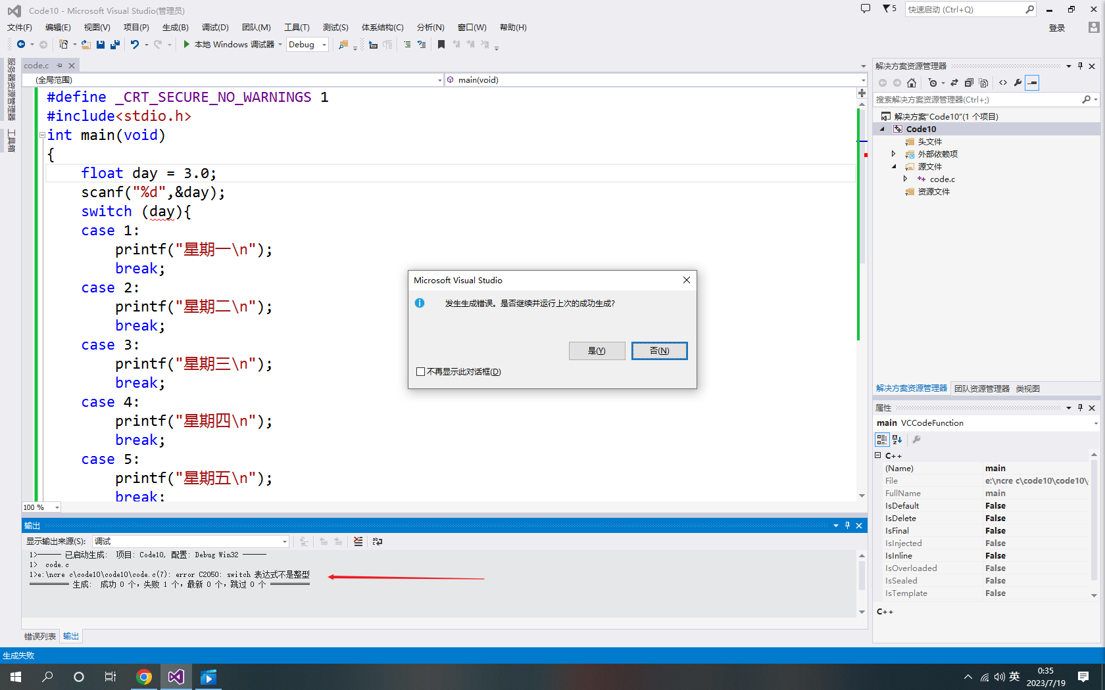The height and width of the screenshot is (690, 1105).
Task: Pin the Properties panel
Action: (x=1080, y=407)
